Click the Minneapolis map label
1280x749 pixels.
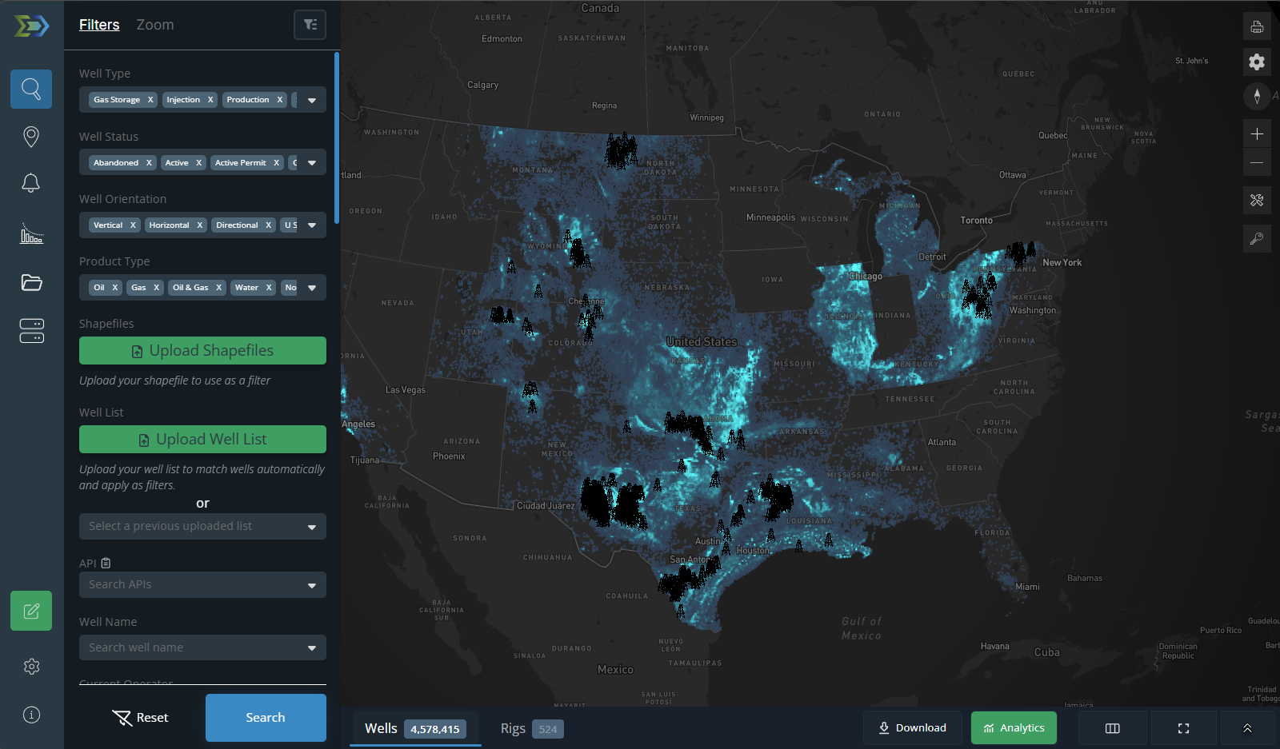pyautogui.click(x=771, y=217)
